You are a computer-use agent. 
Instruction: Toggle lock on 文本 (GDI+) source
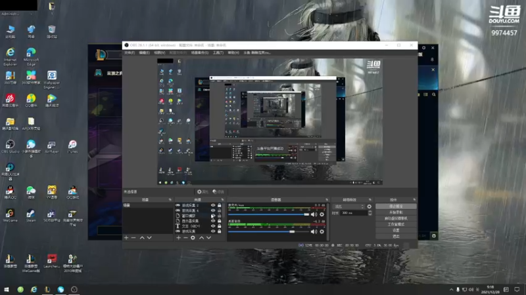pyautogui.click(x=220, y=226)
